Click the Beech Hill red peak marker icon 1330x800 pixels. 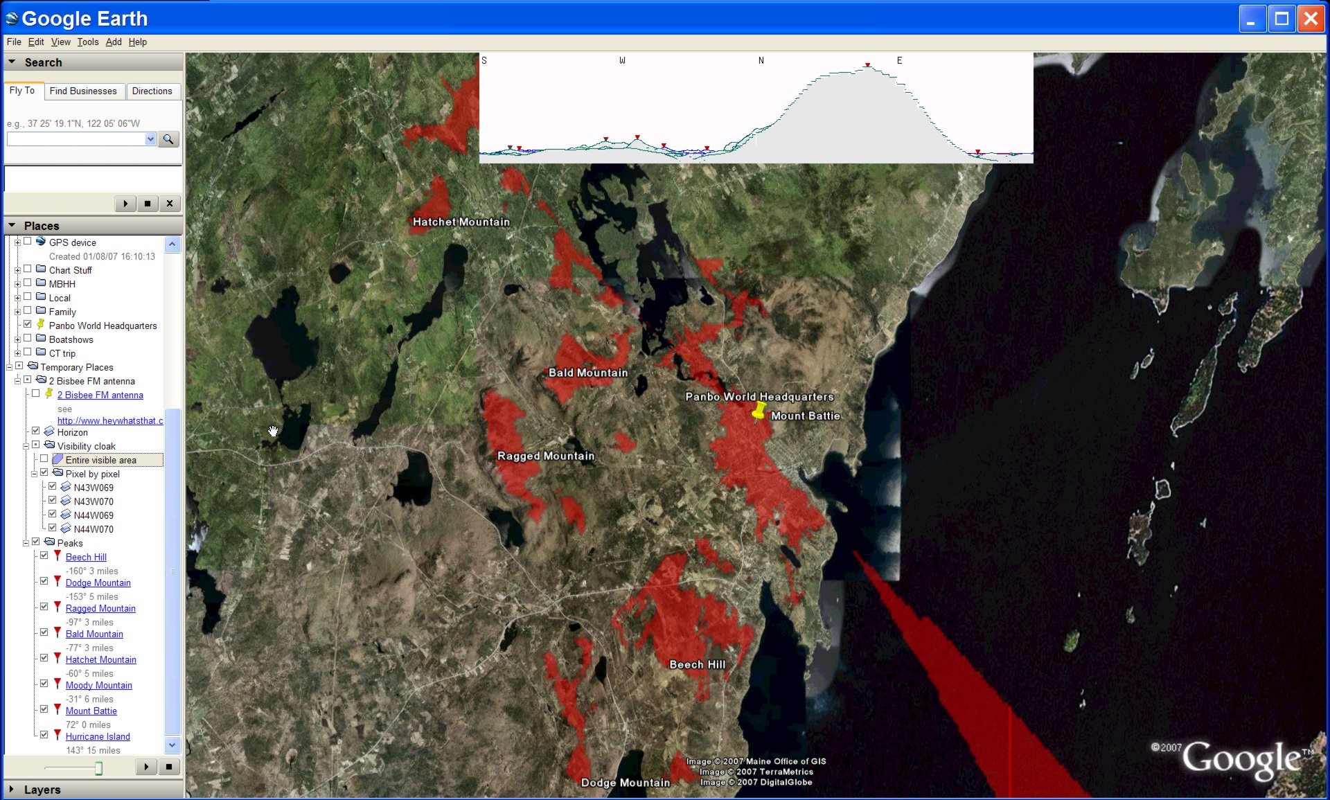pyautogui.click(x=57, y=556)
